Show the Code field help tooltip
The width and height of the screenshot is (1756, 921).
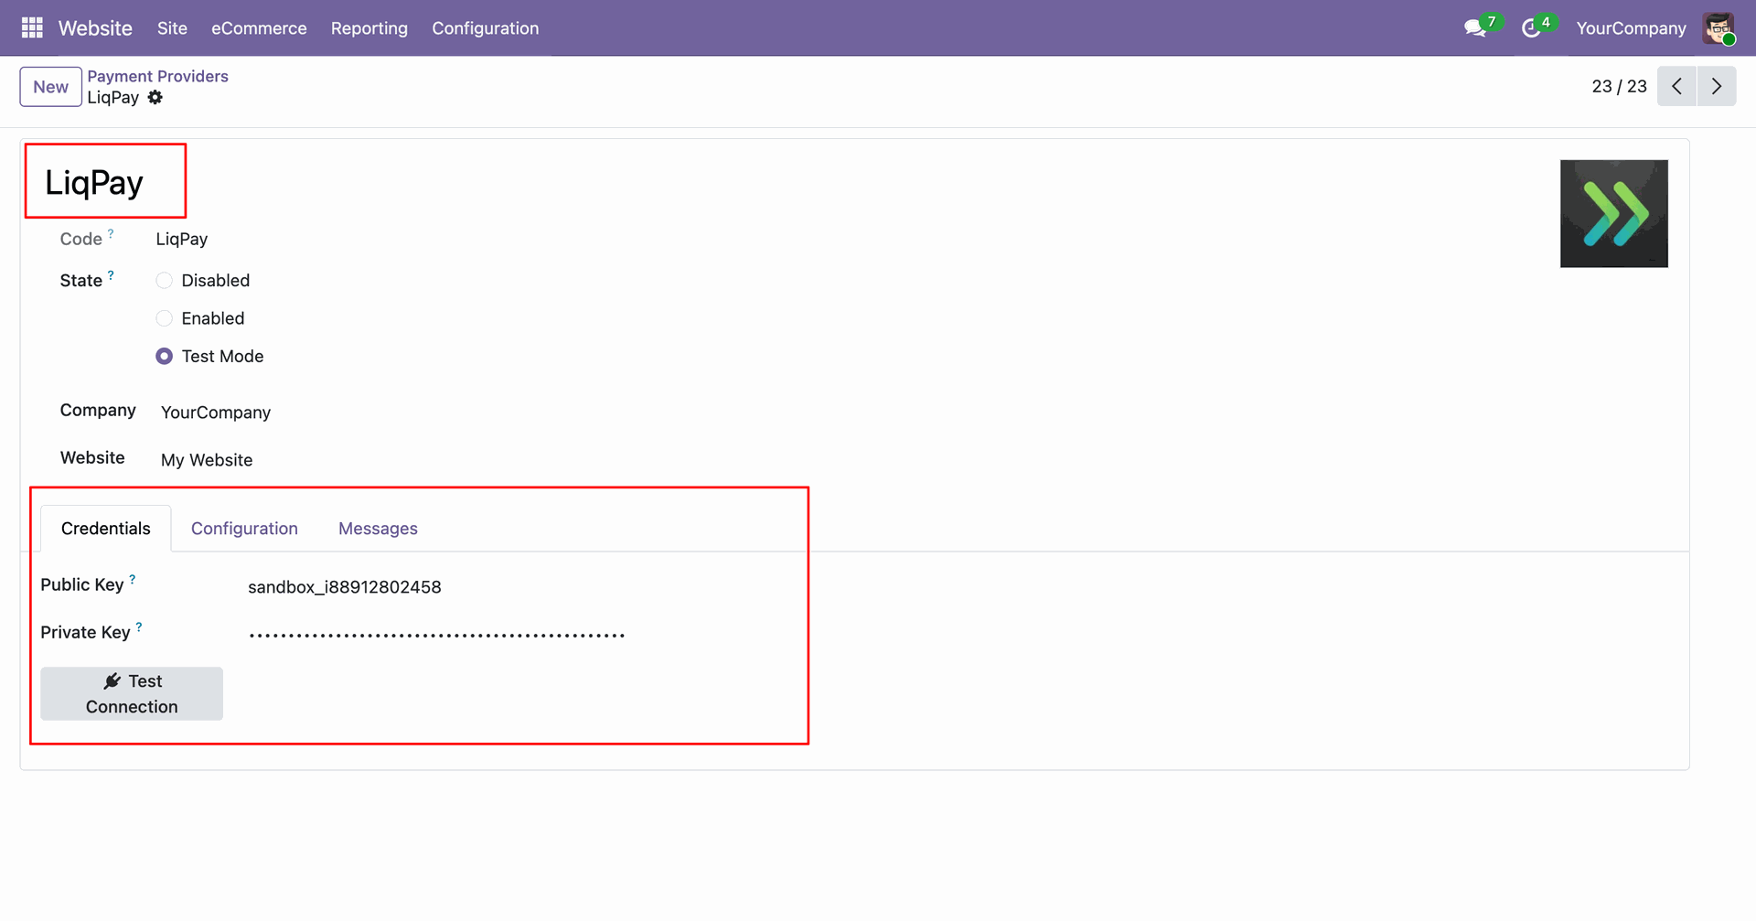click(x=111, y=234)
